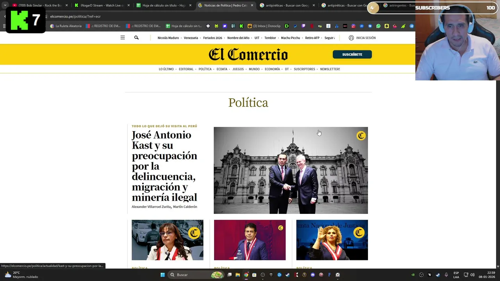The width and height of the screenshot is (500, 281).
Task: Open the EDITORIAL section
Action: tap(186, 69)
